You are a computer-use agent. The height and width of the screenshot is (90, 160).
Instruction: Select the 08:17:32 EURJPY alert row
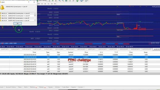pos(17,18)
